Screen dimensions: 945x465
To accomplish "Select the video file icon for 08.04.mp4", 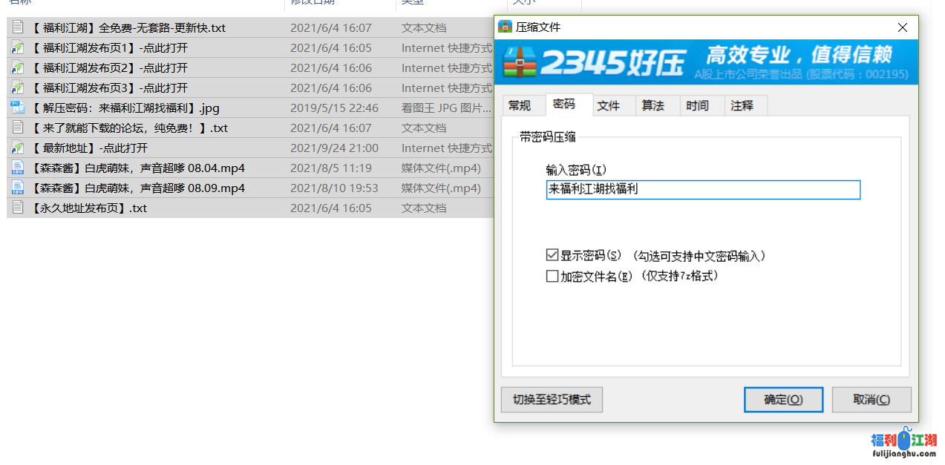I will (x=18, y=168).
